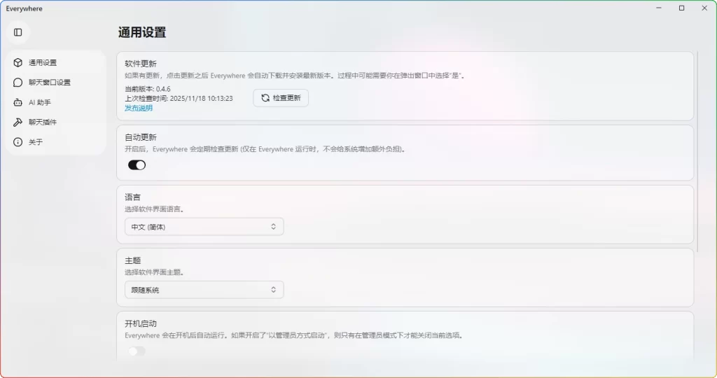Switch to the 聊天插件 section
The height and width of the screenshot is (378, 717).
[x=56, y=122]
